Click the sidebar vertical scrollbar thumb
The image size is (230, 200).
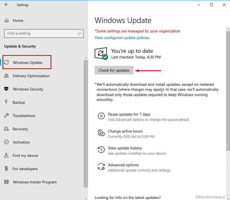(86, 124)
